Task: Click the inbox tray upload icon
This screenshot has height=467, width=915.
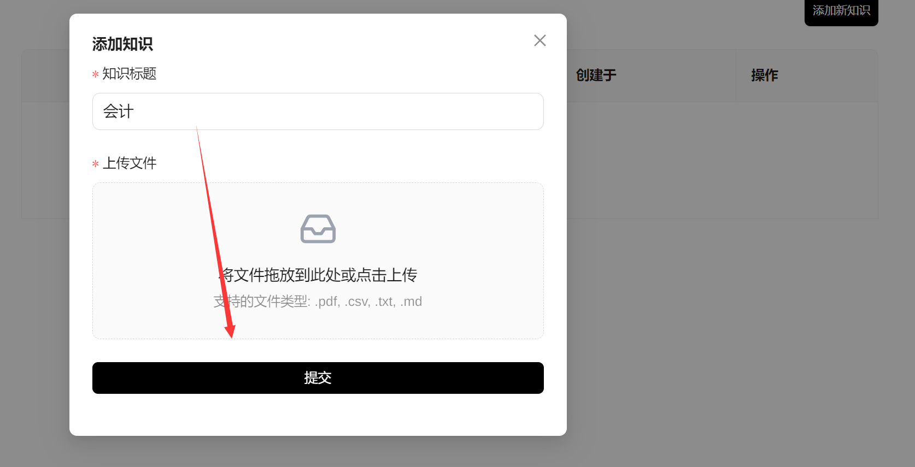Action: tap(318, 229)
